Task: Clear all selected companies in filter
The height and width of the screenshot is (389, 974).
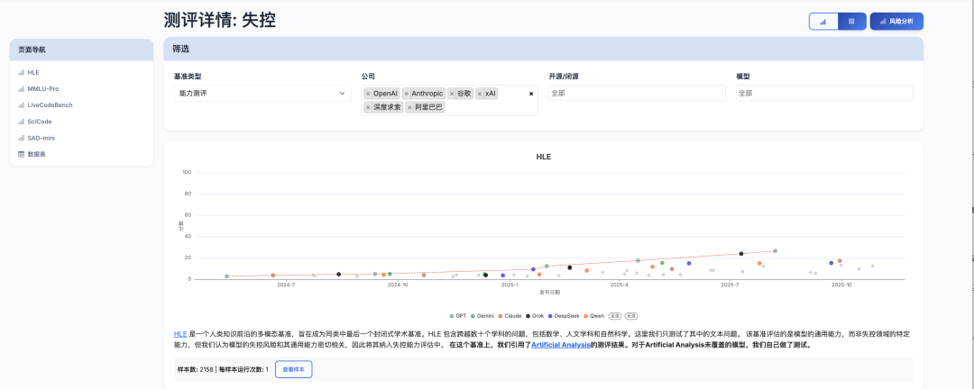Action: (x=530, y=94)
